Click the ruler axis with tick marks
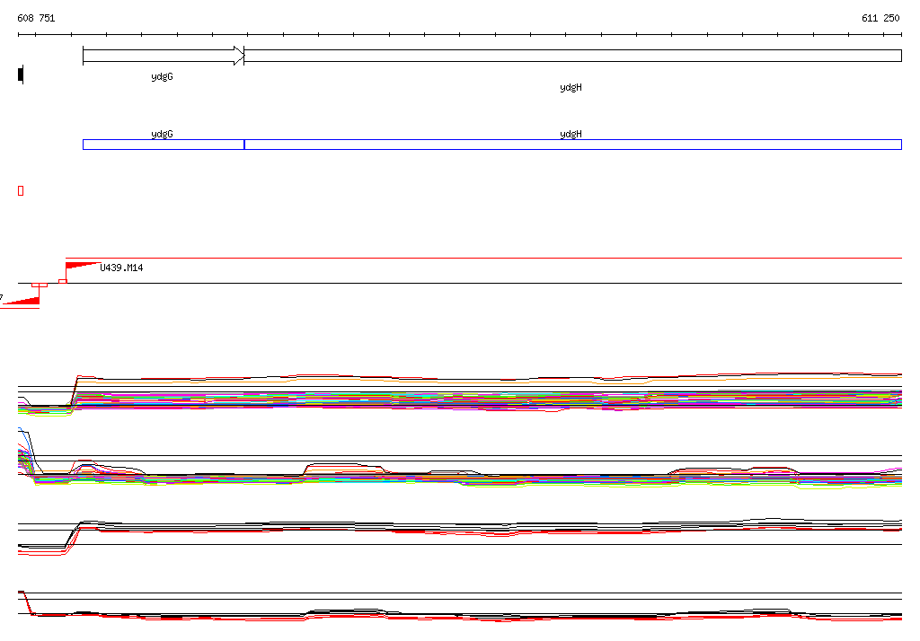This screenshot has width=920, height=641. pos(460,35)
